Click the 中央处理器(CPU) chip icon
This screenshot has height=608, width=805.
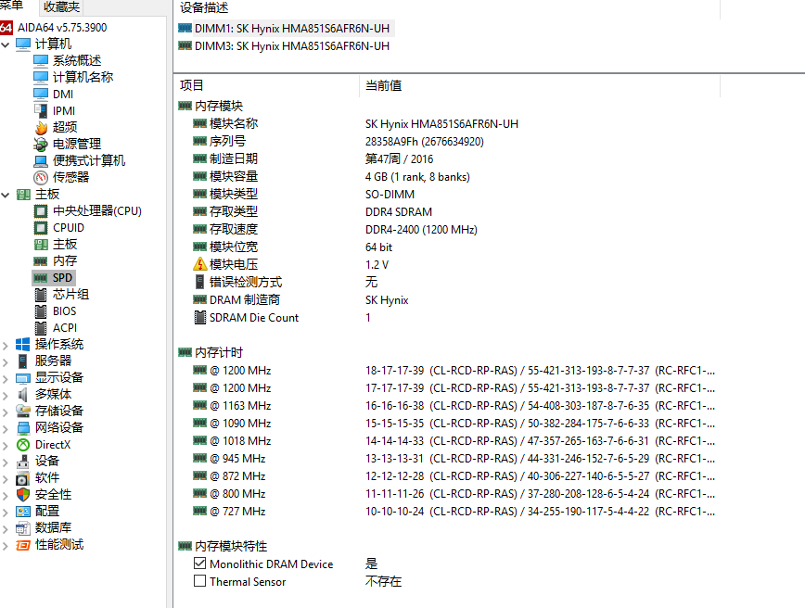click(x=41, y=211)
